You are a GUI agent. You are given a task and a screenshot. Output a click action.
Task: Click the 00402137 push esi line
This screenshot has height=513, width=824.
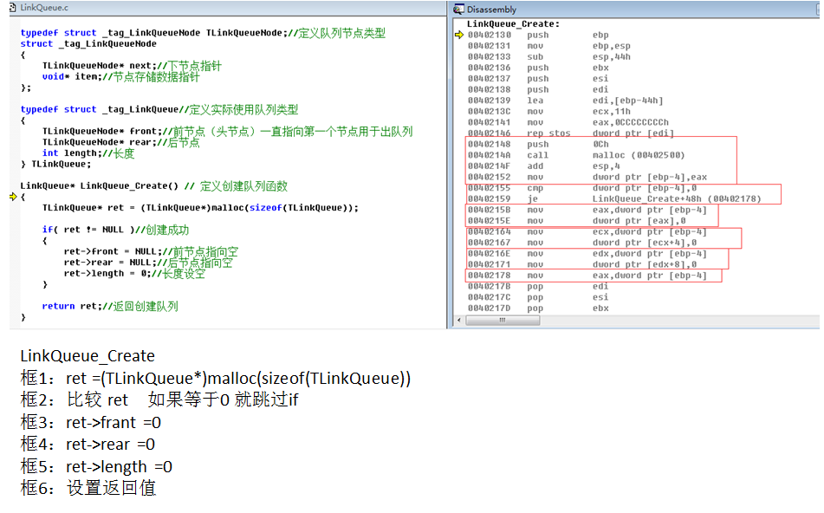coord(538,79)
